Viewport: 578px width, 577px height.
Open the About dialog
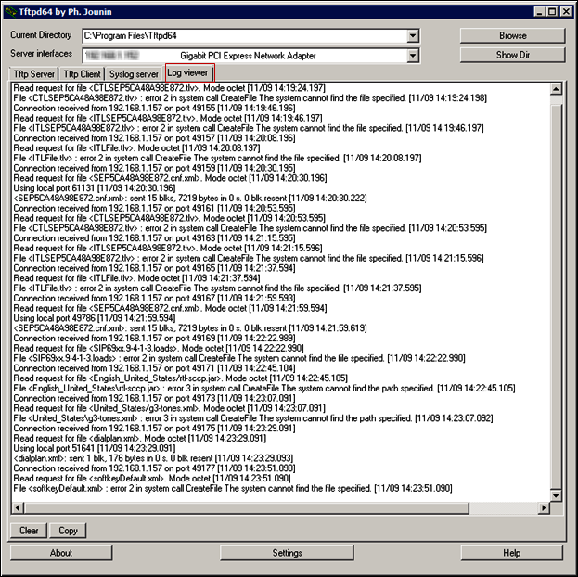point(61,553)
